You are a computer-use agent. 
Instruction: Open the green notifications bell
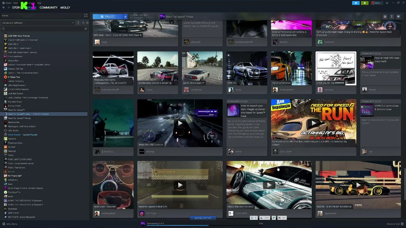click(364, 3)
